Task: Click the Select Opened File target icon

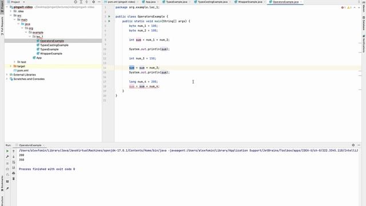Action: (75, 2)
